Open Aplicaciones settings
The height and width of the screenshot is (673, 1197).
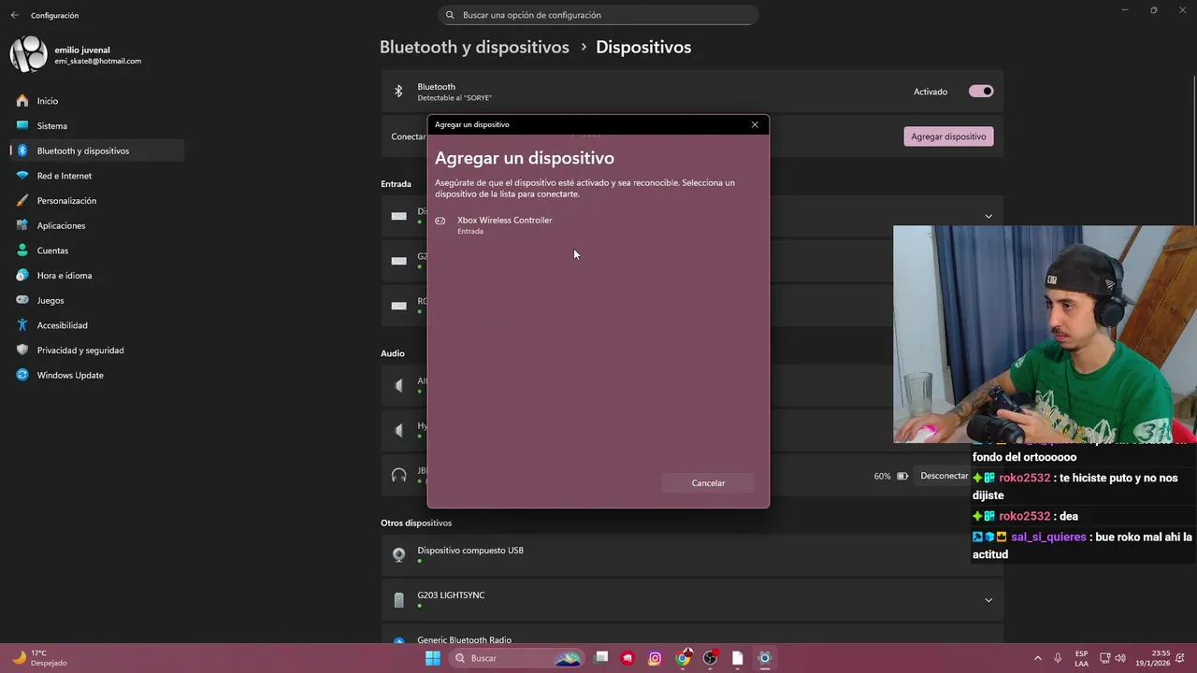[x=97, y=225]
